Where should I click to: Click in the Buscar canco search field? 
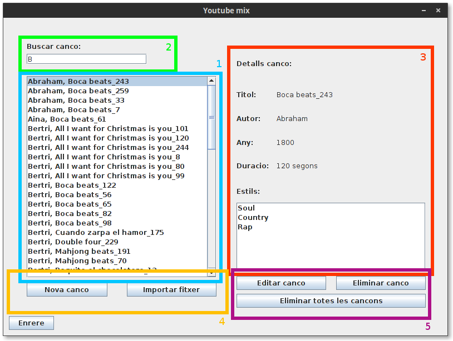[x=86, y=59]
